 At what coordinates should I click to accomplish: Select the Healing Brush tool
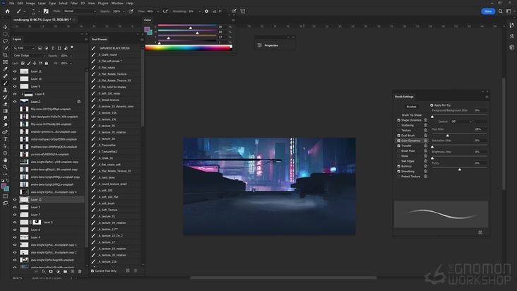5,76
